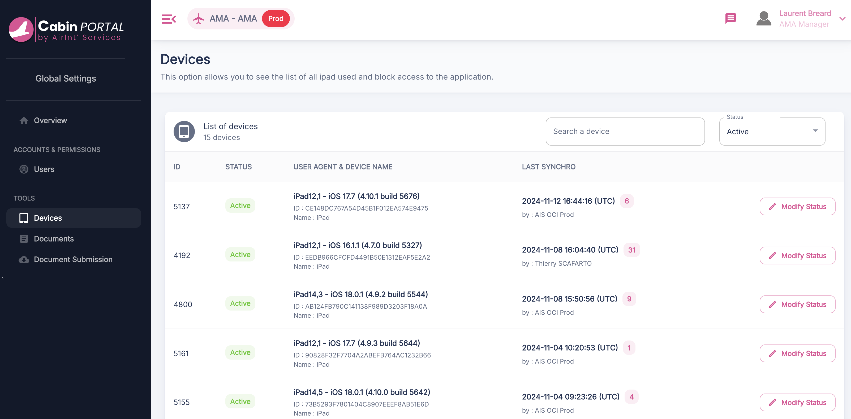Open the chat messages icon
The height and width of the screenshot is (419, 851).
coord(730,18)
